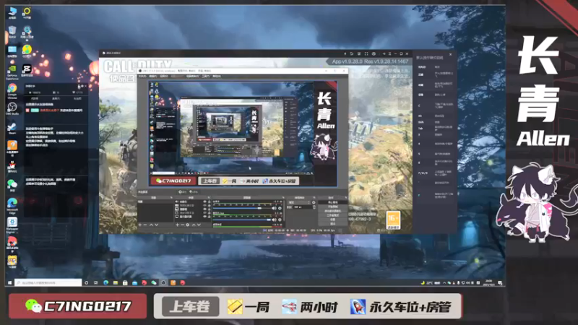Mute the second audio mixer channel speaker
578x325 pixels.
click(x=275, y=220)
